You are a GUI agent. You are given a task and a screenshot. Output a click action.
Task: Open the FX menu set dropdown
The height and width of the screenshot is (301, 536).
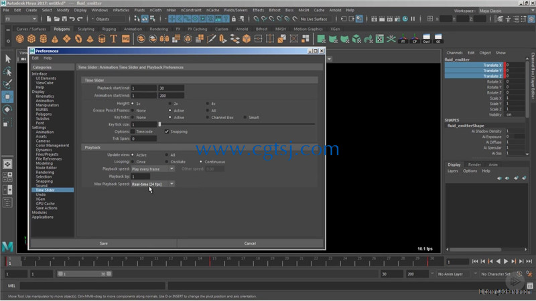pos(21,19)
